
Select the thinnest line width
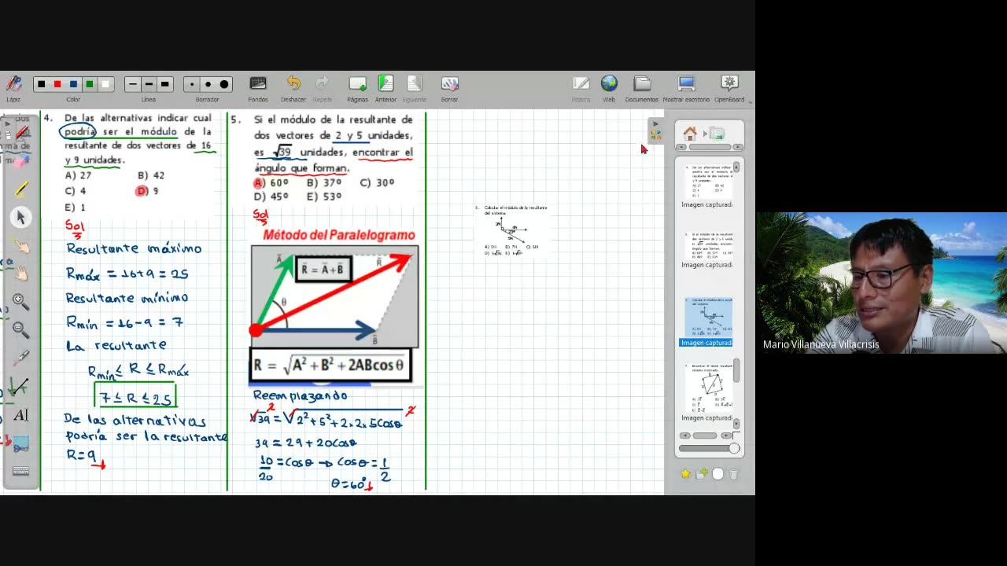click(132, 84)
